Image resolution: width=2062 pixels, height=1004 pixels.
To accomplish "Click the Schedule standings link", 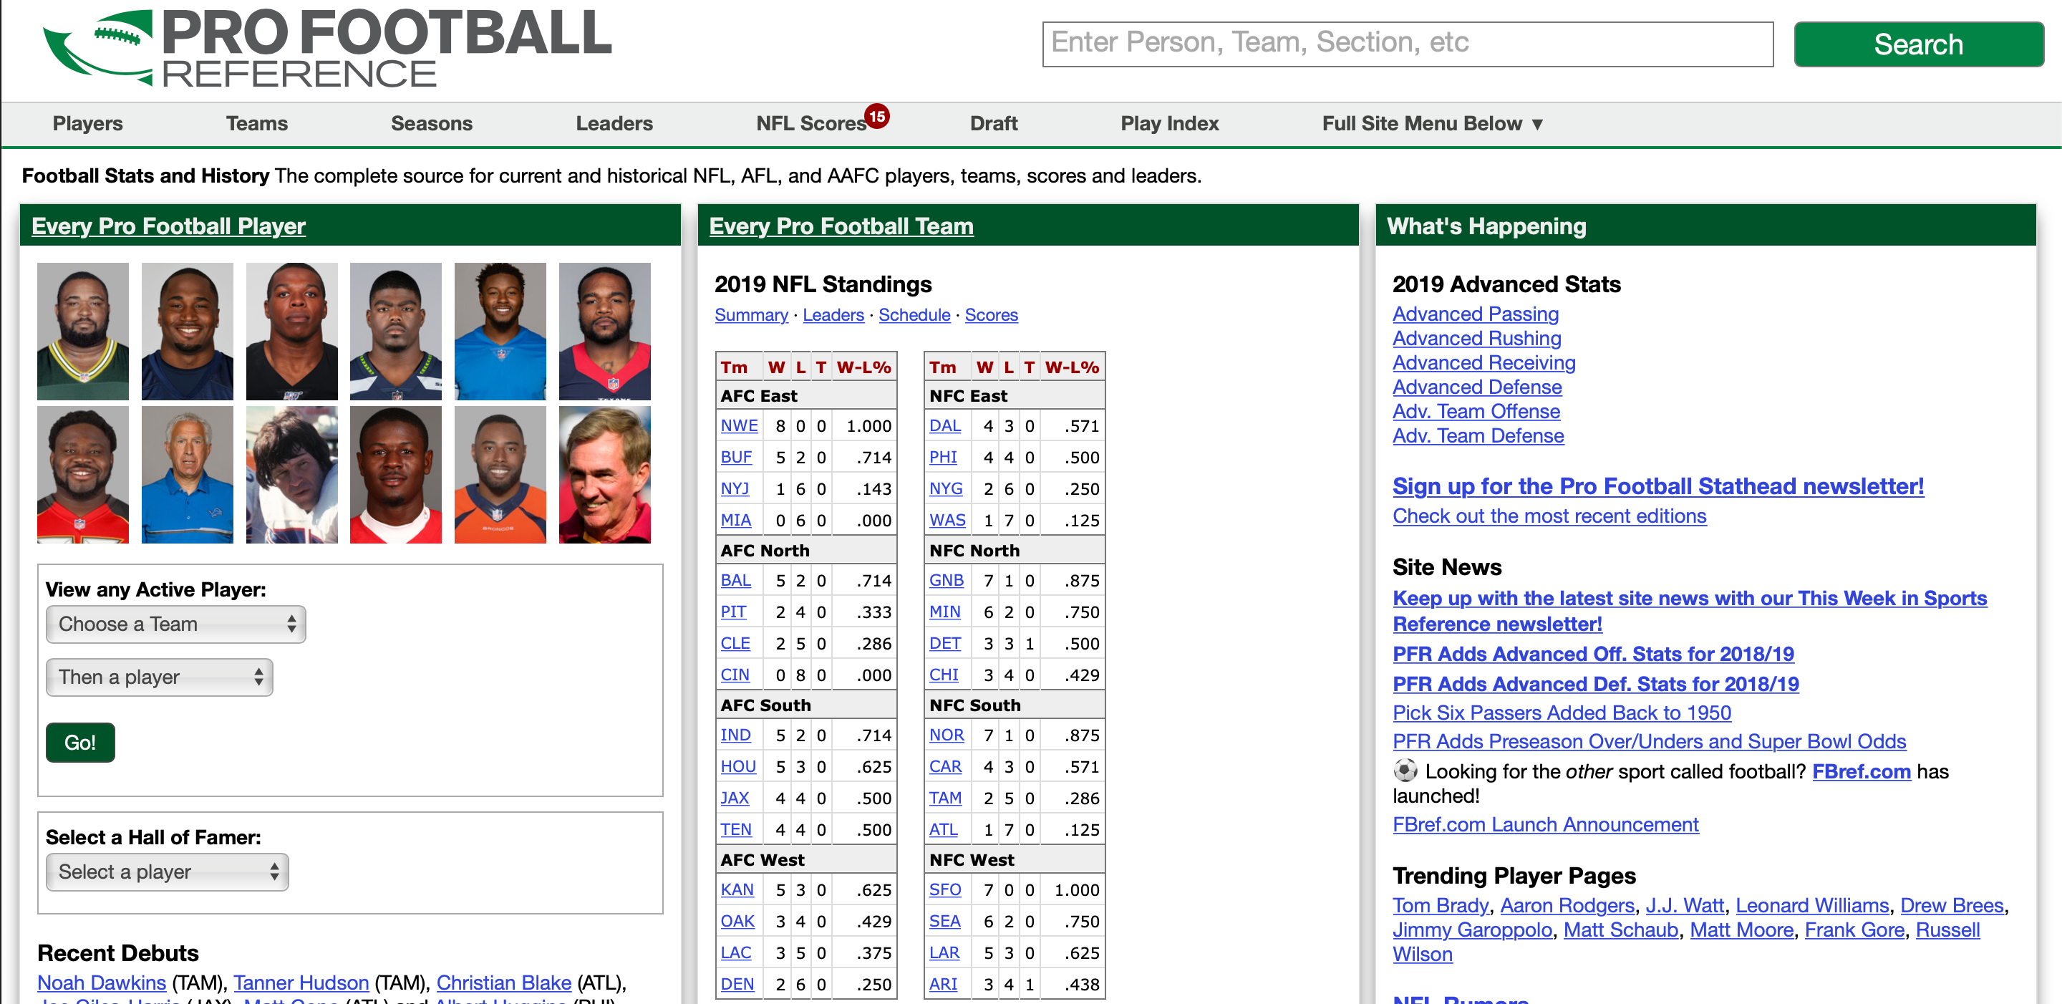I will click(914, 314).
